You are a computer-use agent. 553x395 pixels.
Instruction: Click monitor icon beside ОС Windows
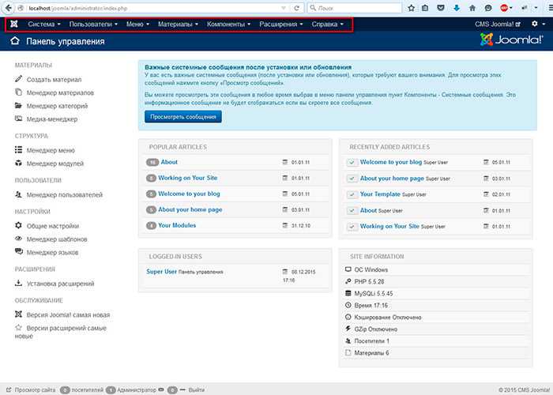[348, 269]
